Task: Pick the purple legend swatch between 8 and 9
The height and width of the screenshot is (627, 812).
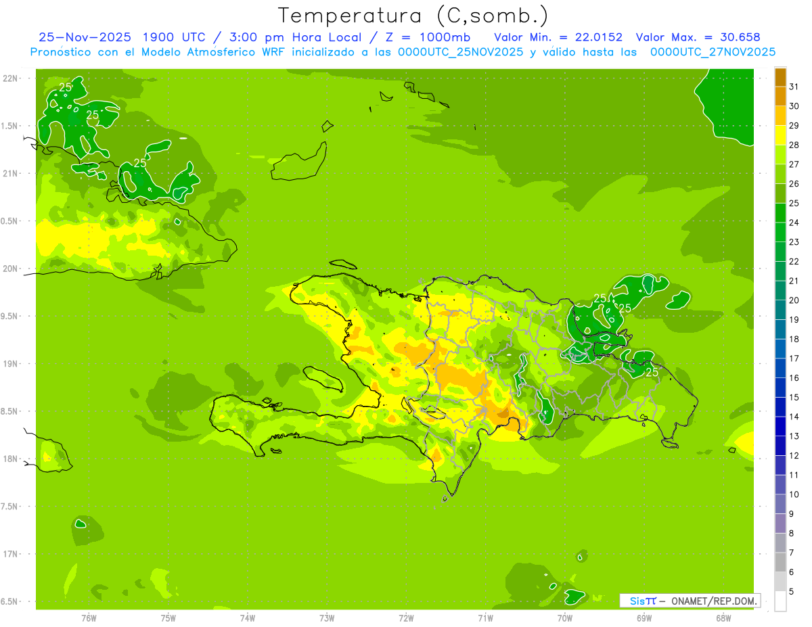Action: [780, 524]
